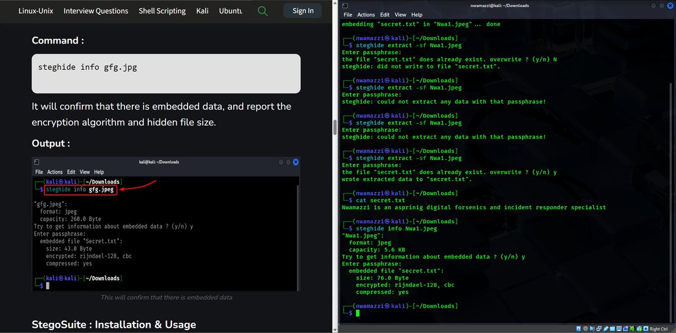Viewport: 676px width, 333px height.
Task: Click the optical disc icon in VM status bar
Action: (586, 328)
